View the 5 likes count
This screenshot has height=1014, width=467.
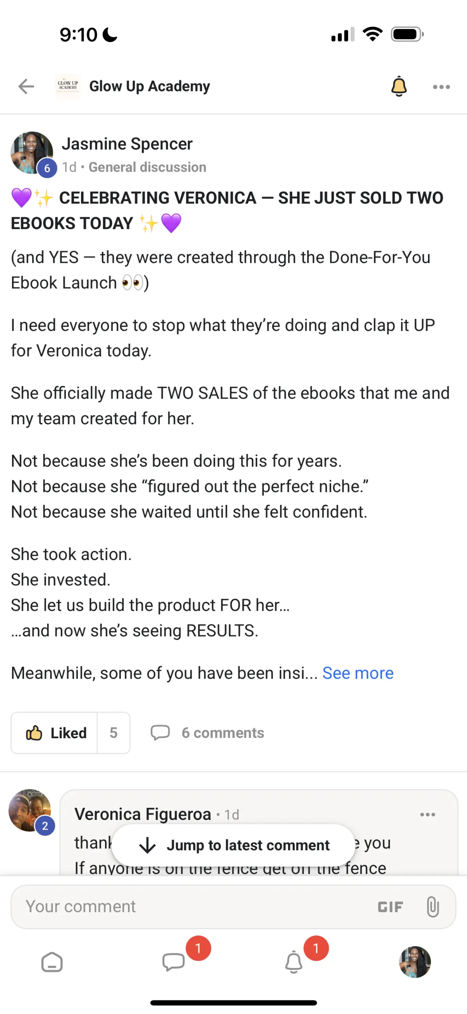(113, 733)
